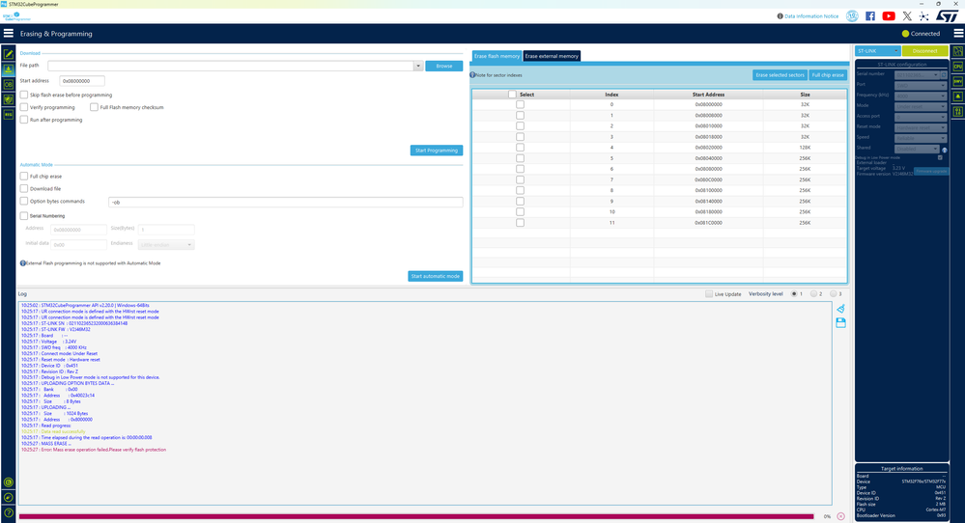Viewport: 965px width, 523px height.
Task: Enable Serial Numbering checkbox
Action: 24,216
